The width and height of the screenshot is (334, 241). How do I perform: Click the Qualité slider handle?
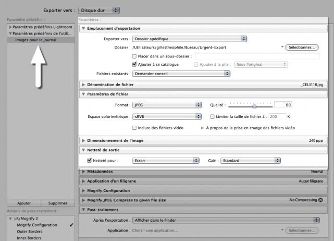pyautogui.click(x=254, y=106)
